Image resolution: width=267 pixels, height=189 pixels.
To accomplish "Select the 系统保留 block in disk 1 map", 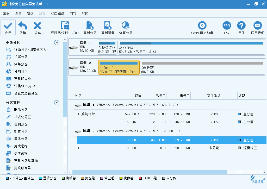I will pyautogui.click(x=107, y=47).
